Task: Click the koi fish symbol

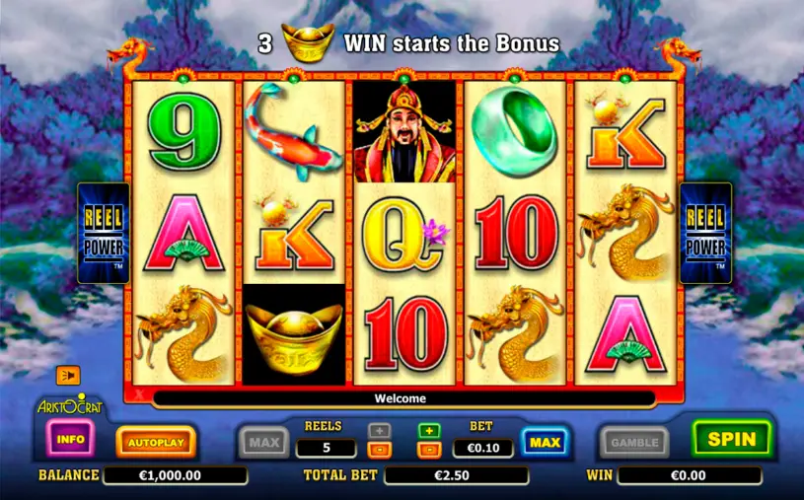Action: click(x=294, y=131)
